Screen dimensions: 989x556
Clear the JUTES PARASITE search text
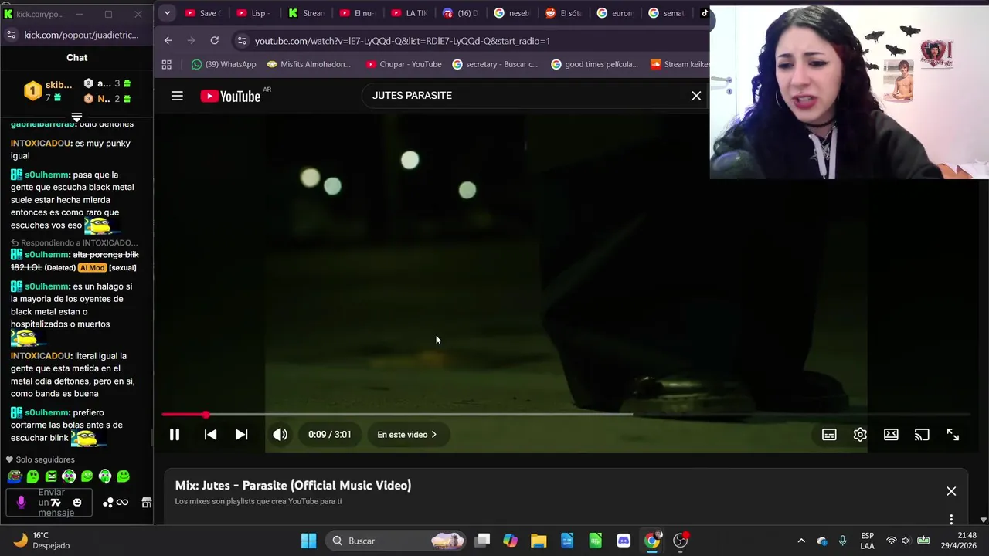point(696,96)
